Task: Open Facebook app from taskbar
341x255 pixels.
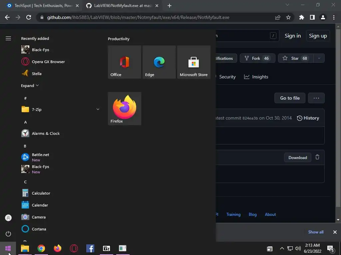Action: click(90, 248)
